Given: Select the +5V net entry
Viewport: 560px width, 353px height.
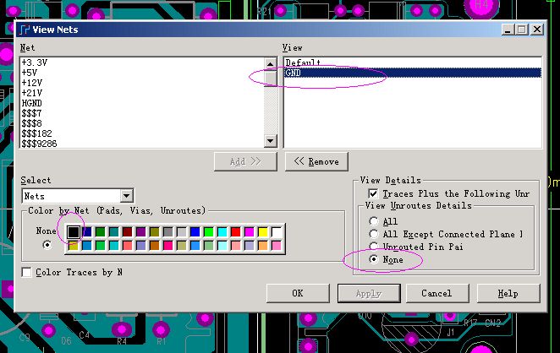Looking at the screenshot, I should pos(30,73).
